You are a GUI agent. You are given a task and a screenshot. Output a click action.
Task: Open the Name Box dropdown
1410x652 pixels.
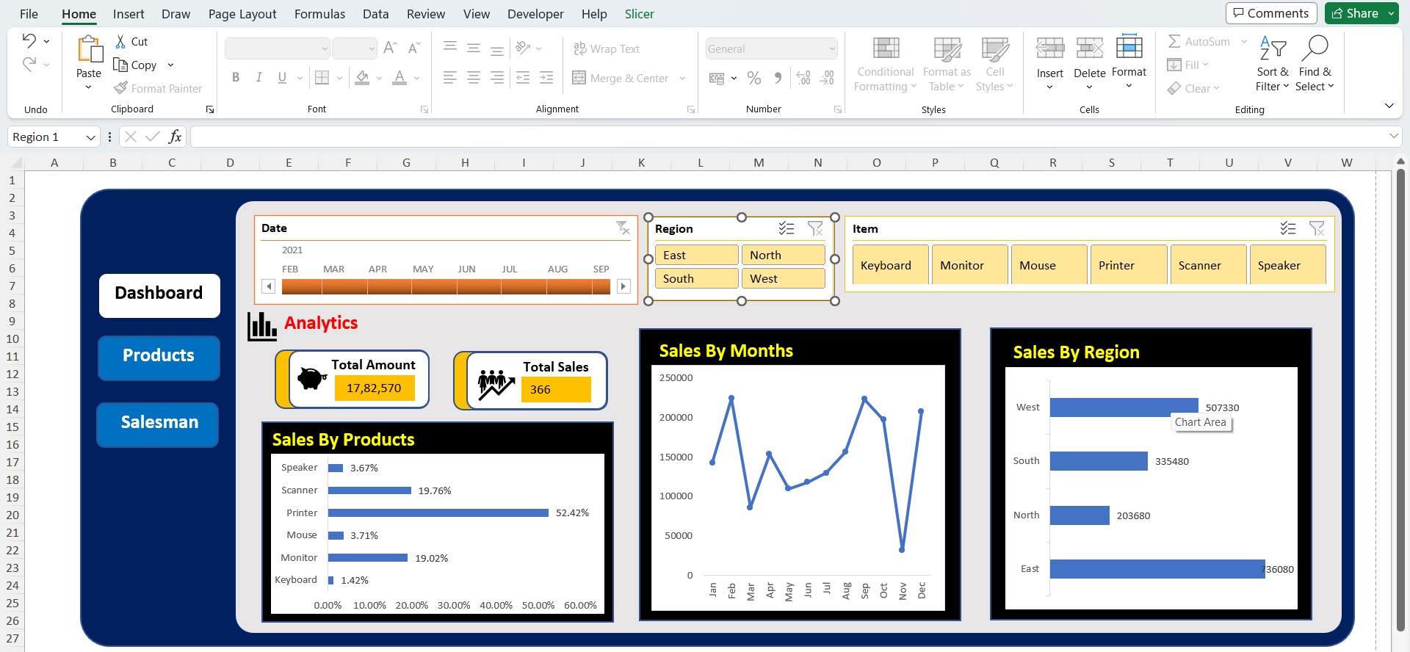pos(90,137)
